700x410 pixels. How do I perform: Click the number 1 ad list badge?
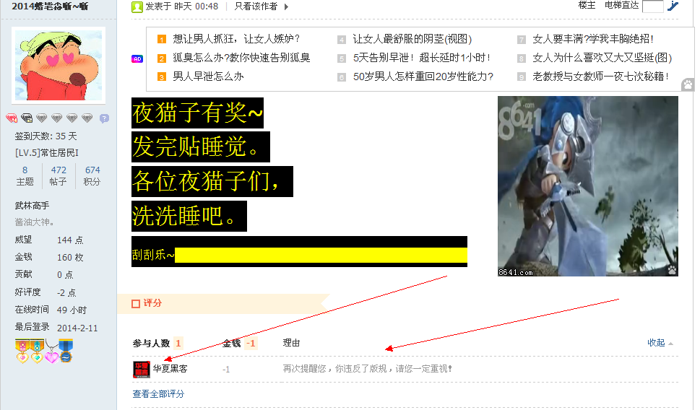click(162, 39)
